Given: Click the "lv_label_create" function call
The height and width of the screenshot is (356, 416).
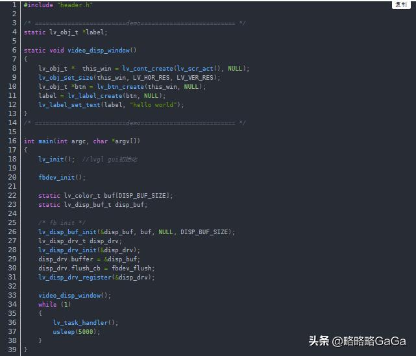Looking at the screenshot, I should point(95,96).
